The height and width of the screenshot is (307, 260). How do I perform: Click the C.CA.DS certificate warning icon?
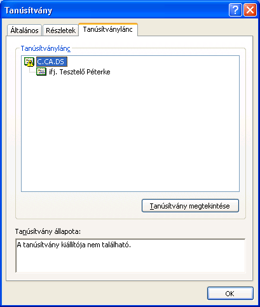click(29, 62)
